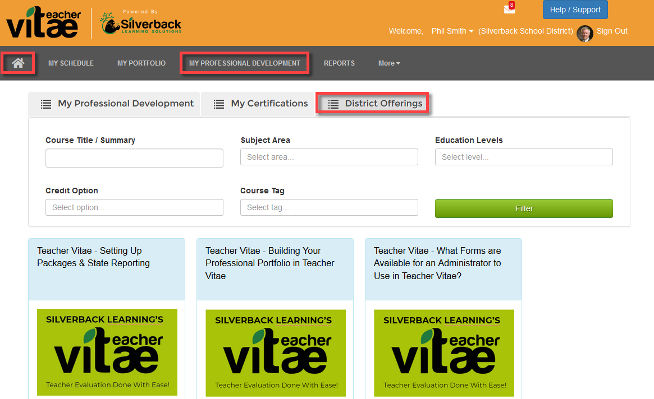Open the mail notifications envelope icon
Viewport: 654px width, 399px height.
click(x=509, y=8)
